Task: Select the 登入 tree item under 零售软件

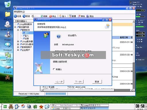Action: 27,36
